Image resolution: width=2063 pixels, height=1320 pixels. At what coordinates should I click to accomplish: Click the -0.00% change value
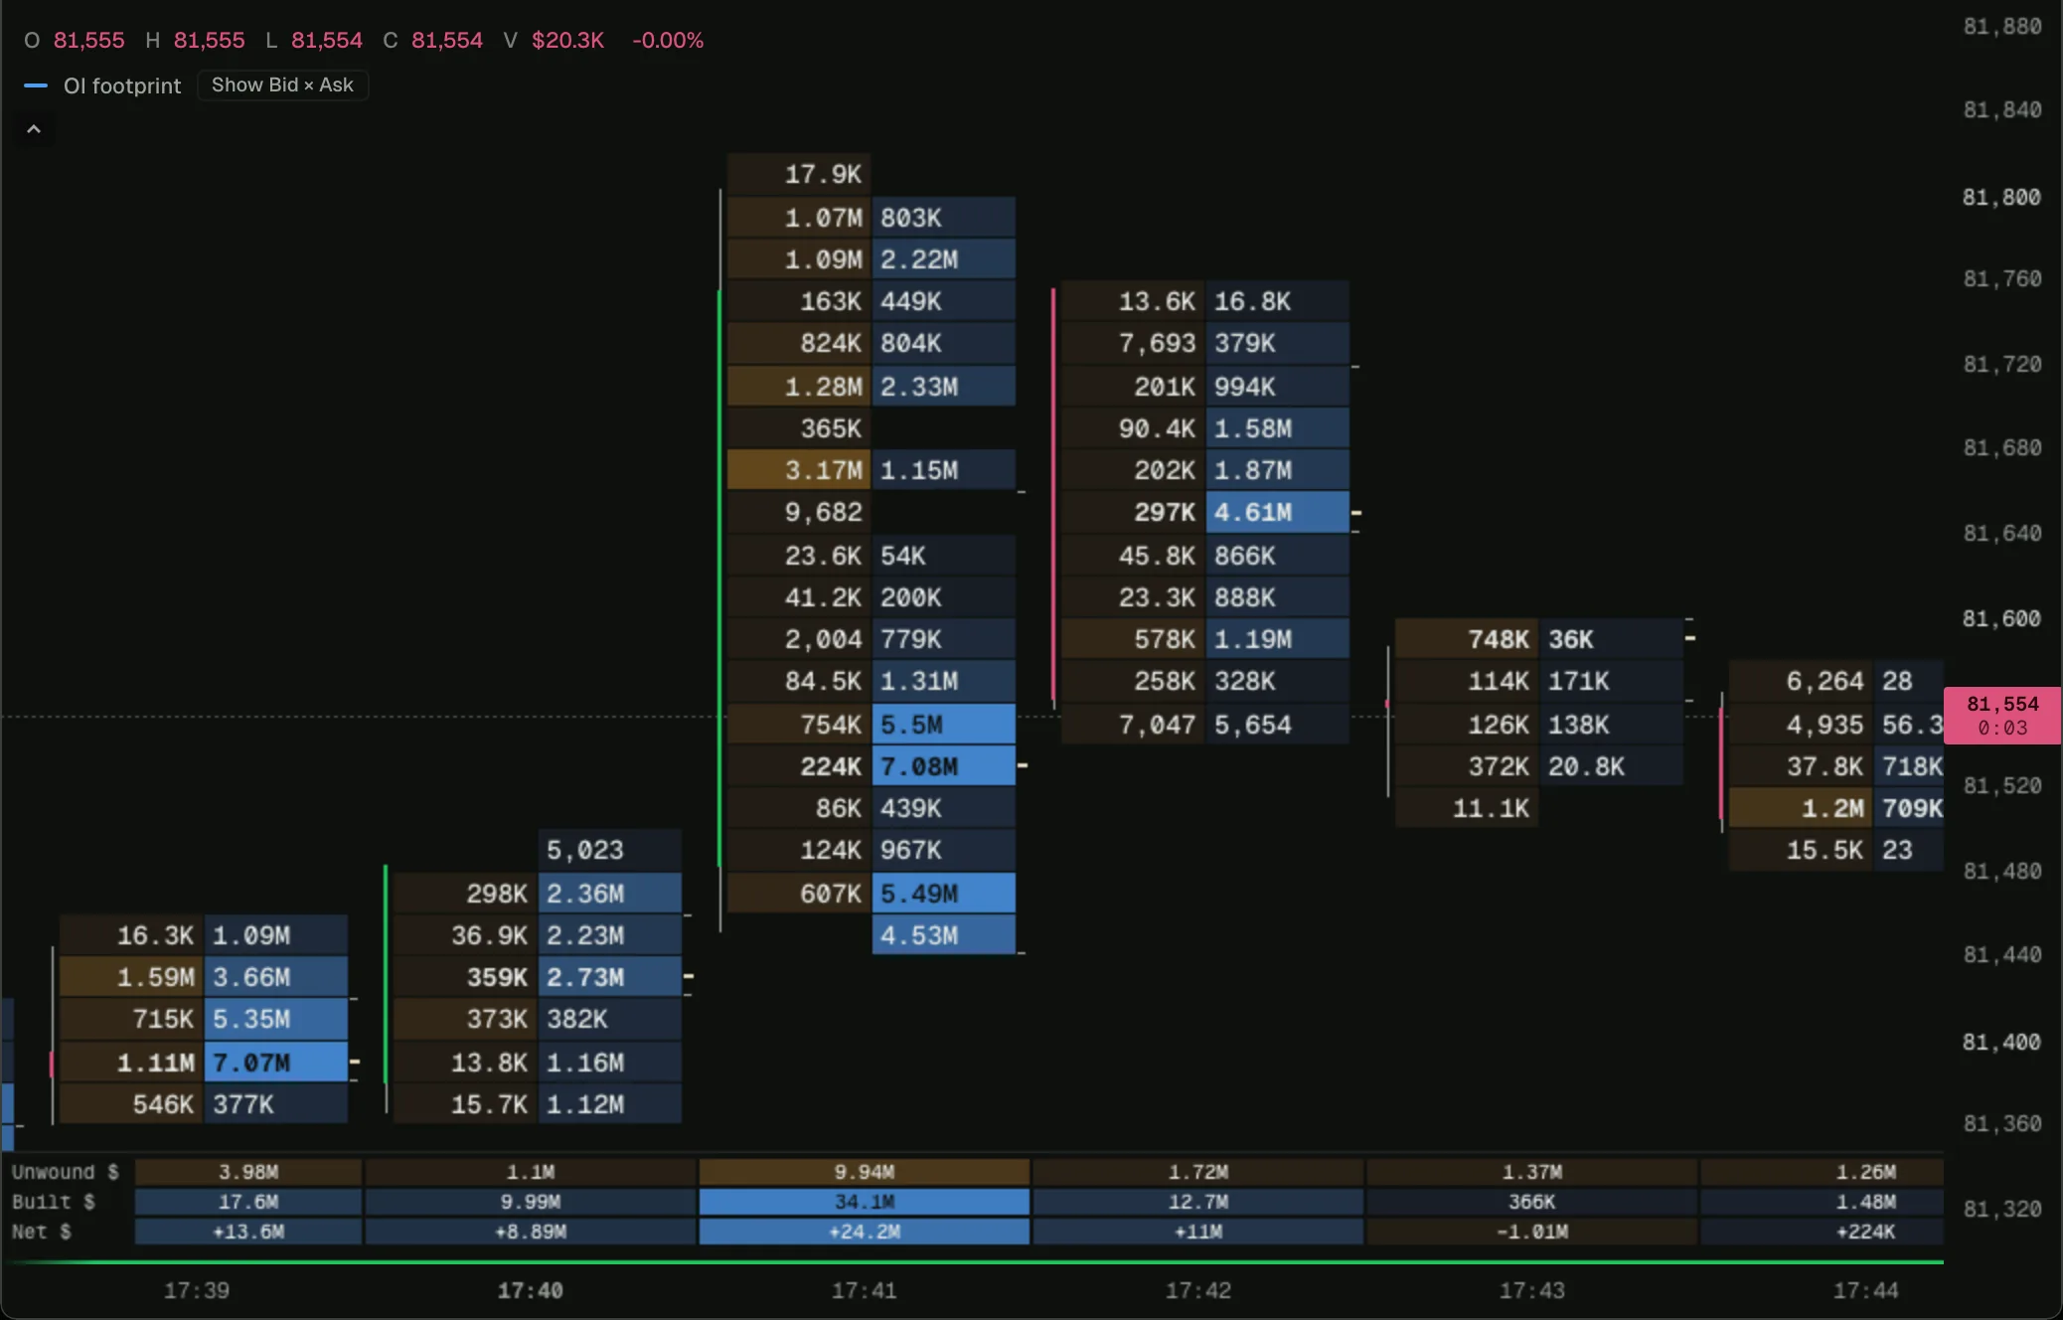[668, 41]
